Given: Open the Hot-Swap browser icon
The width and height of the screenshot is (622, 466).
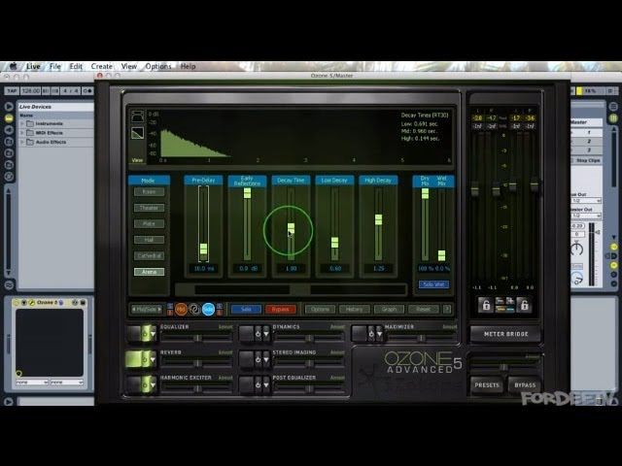Looking at the screenshot, I should point(9,177).
